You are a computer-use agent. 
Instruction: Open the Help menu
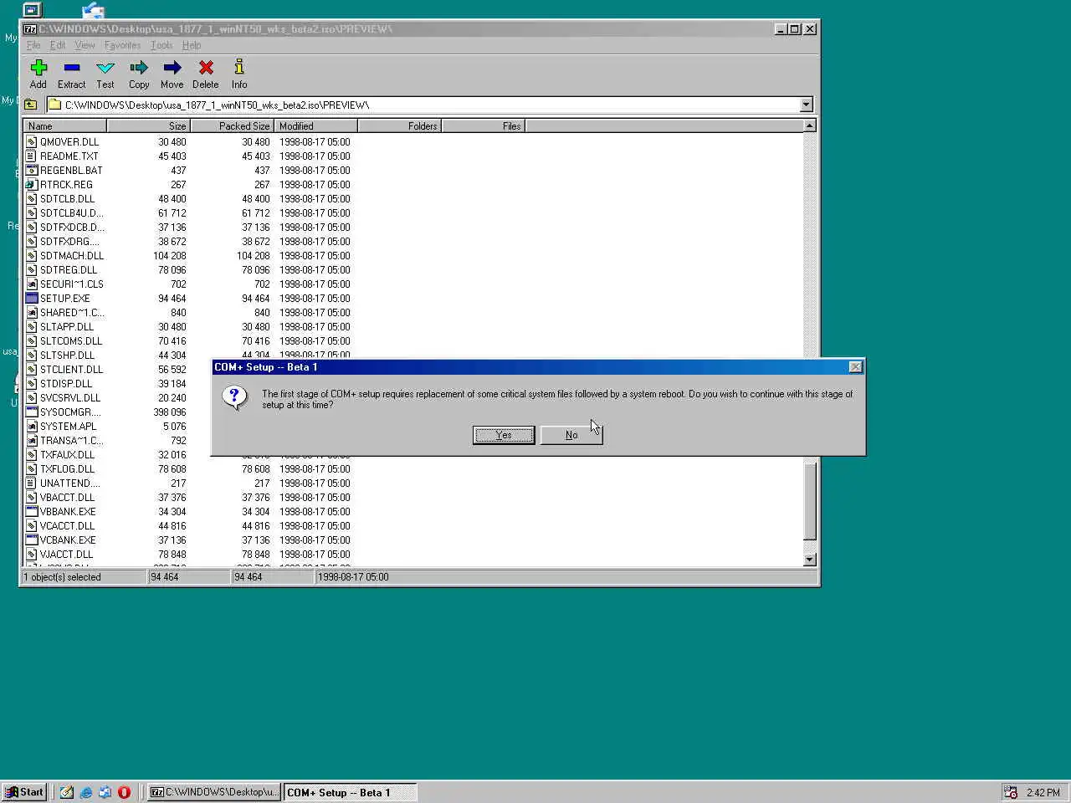pyautogui.click(x=192, y=45)
